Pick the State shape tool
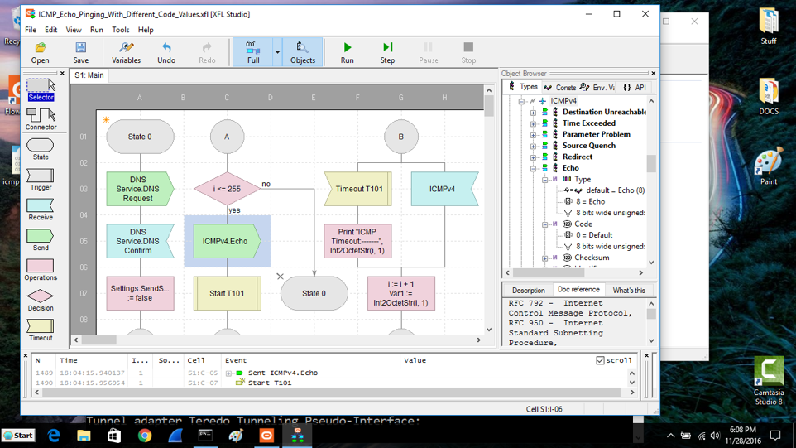This screenshot has width=796, height=448. (41, 148)
